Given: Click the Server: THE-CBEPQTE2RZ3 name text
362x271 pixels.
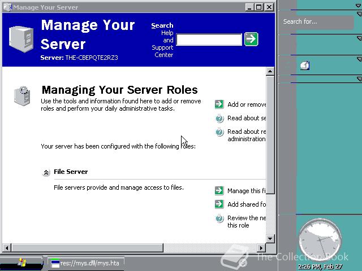Looking at the screenshot, I should (79, 58).
